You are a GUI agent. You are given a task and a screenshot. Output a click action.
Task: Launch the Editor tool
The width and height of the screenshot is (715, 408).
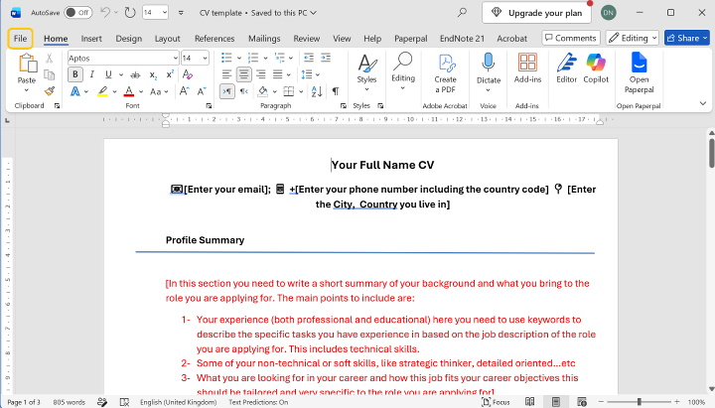(566, 68)
